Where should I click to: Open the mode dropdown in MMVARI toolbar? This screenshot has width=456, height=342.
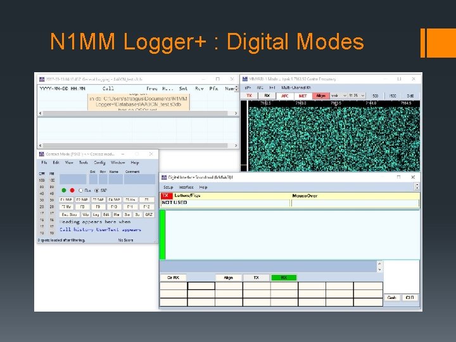(x=345, y=96)
